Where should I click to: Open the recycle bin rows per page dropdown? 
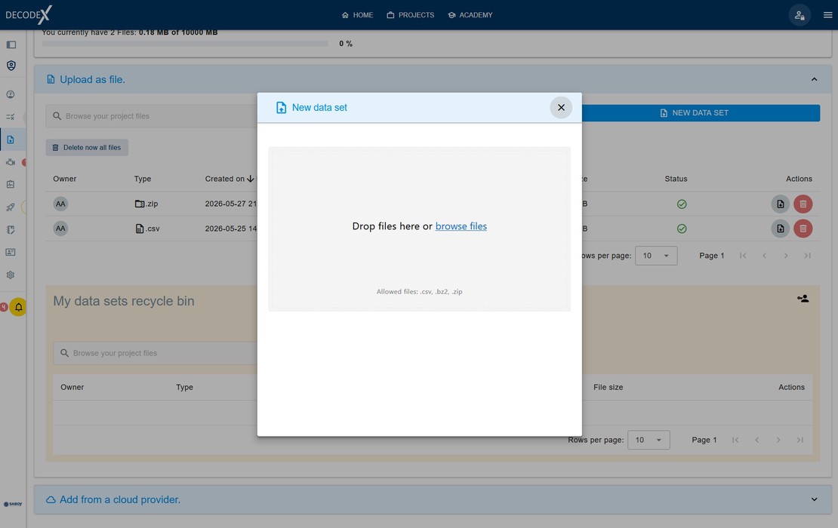tap(649, 440)
